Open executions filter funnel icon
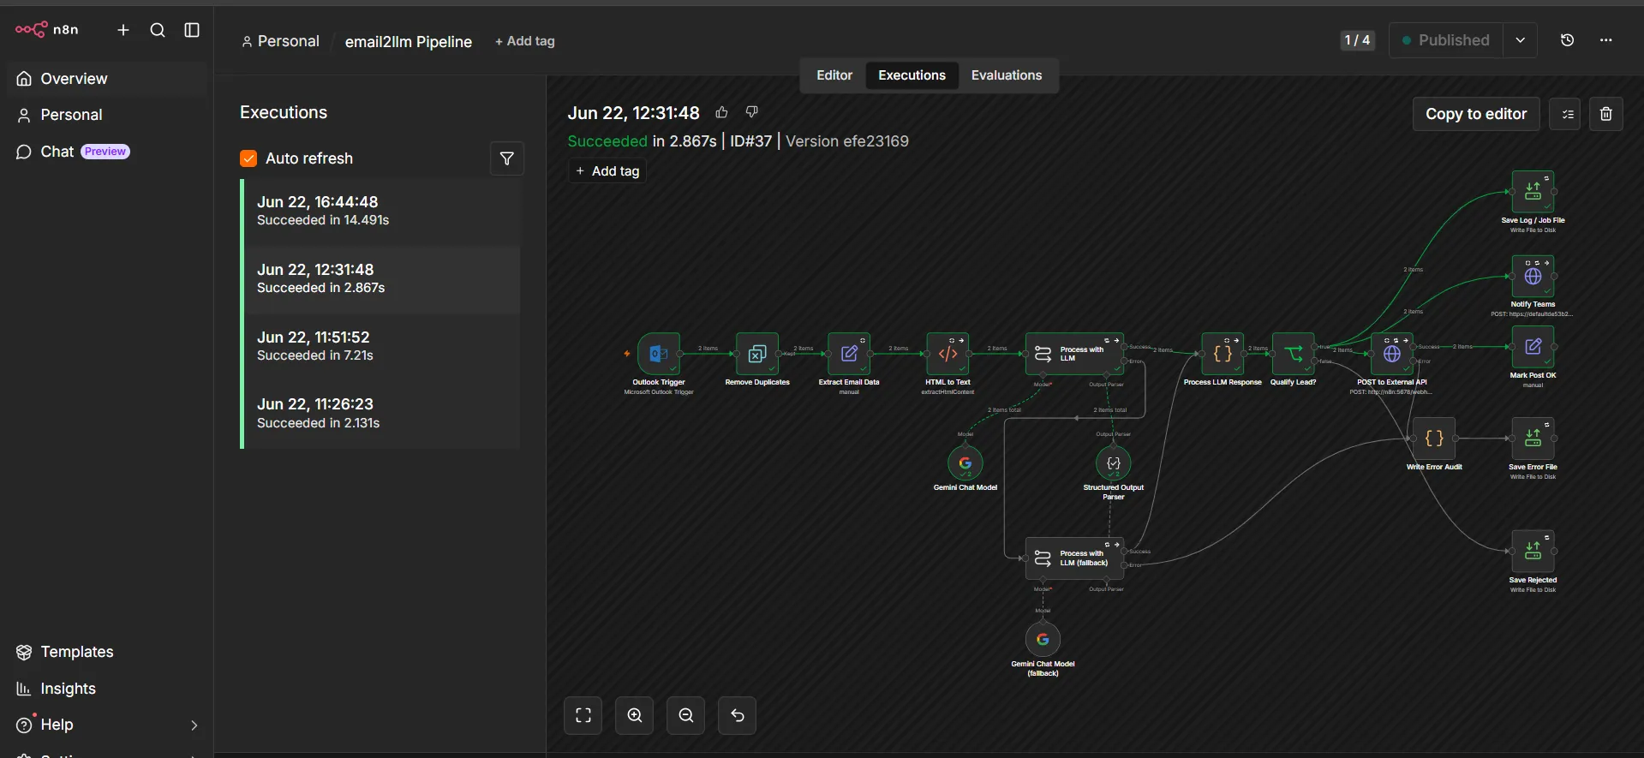This screenshot has width=1644, height=758. 507,158
